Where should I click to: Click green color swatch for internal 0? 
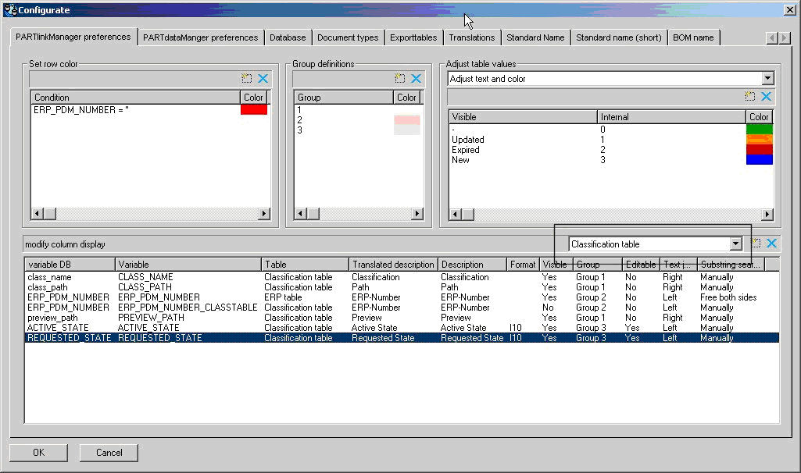pyautogui.click(x=760, y=129)
